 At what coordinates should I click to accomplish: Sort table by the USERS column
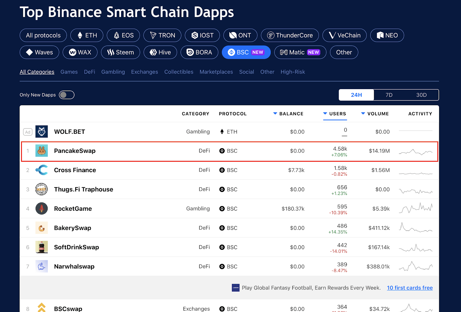(x=335, y=114)
